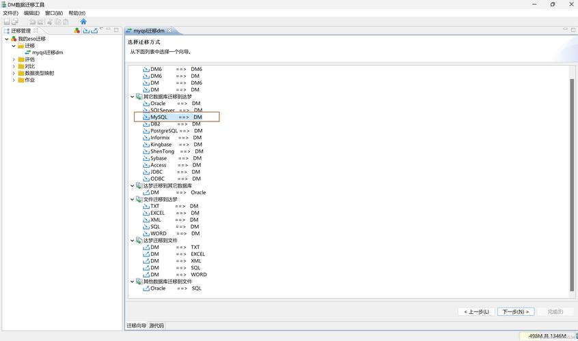The height and width of the screenshot is (341, 578).
Task: Collapse the 其它数据库迁移到达梦 group
Action: pos(133,97)
